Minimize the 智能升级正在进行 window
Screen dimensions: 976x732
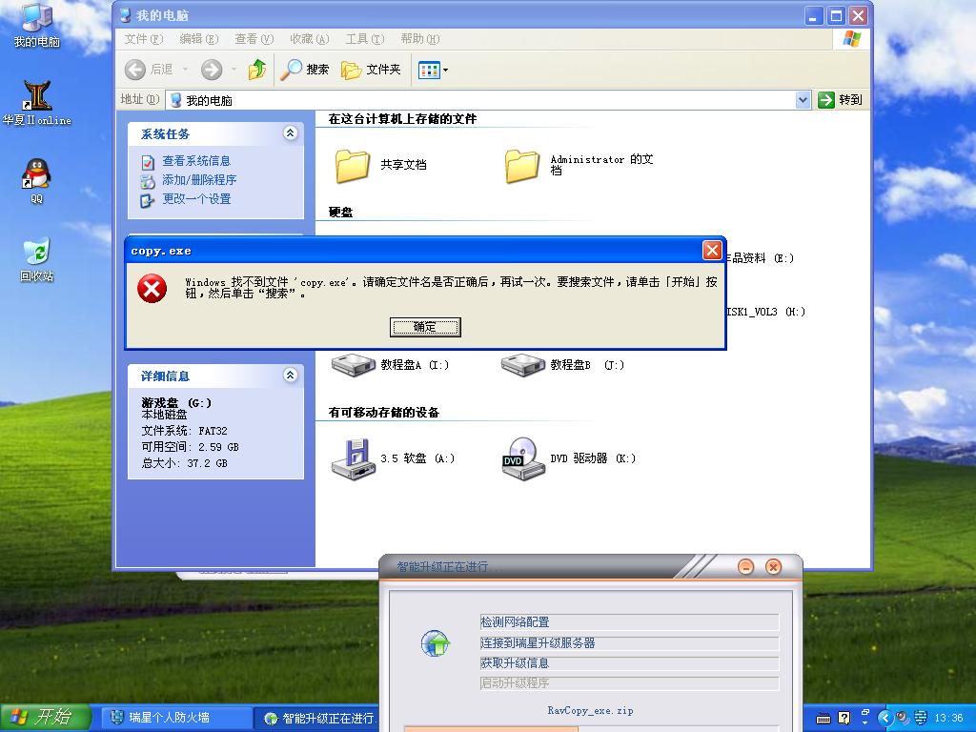point(745,566)
